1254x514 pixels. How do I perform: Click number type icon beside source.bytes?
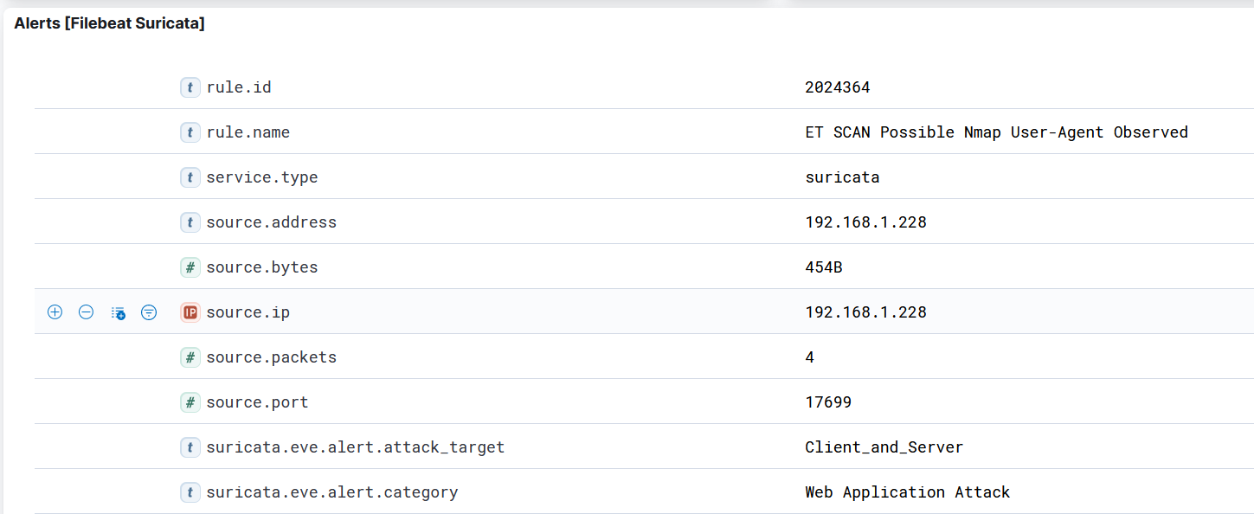tap(190, 267)
